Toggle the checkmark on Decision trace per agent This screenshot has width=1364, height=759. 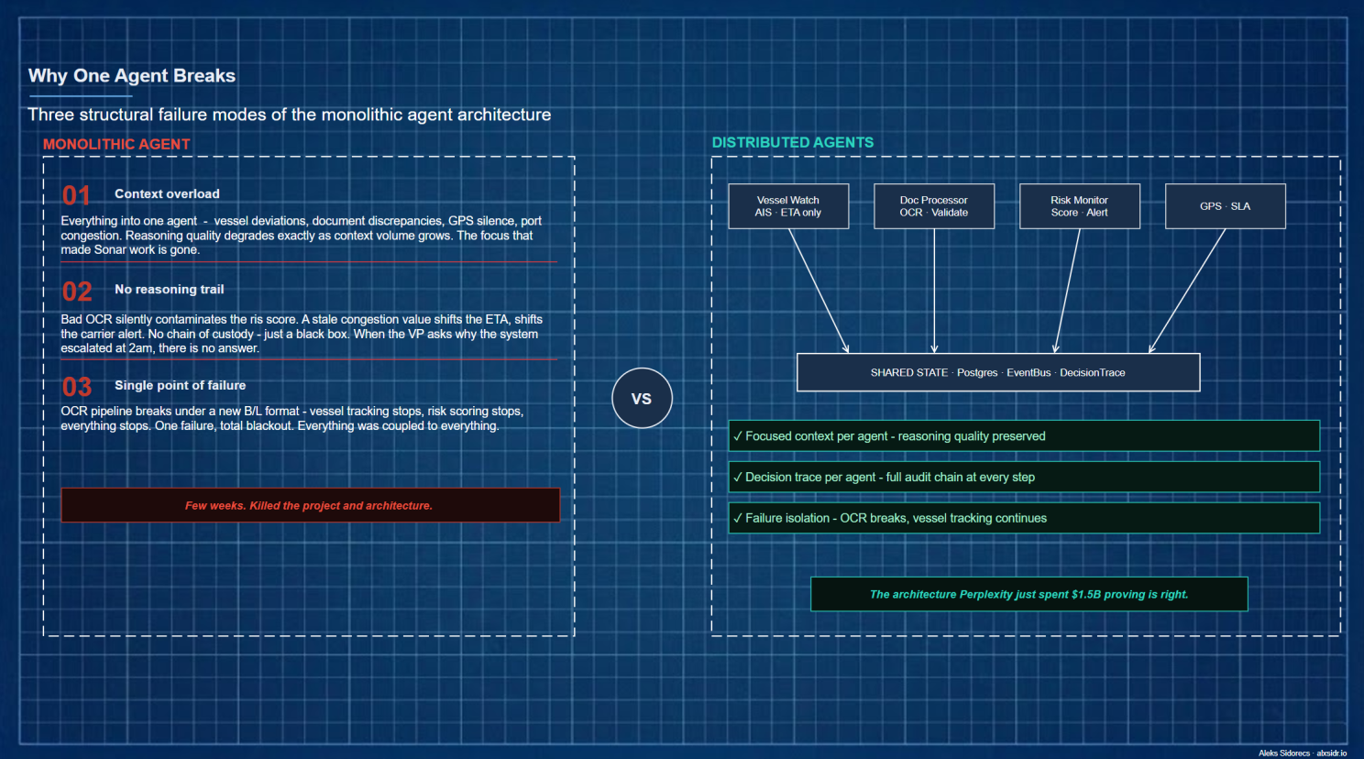(x=738, y=477)
